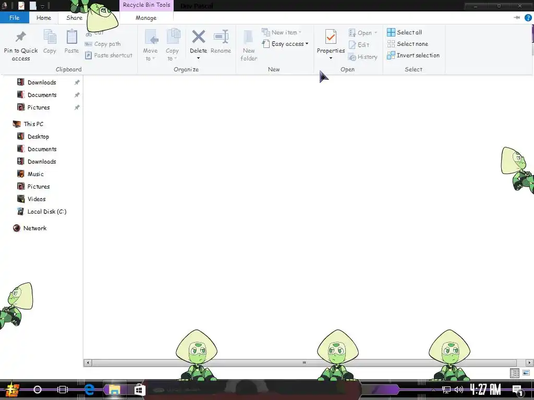Click the volume speaker tray icon
Image resolution: width=534 pixels, height=400 pixels.
pyautogui.click(x=459, y=390)
